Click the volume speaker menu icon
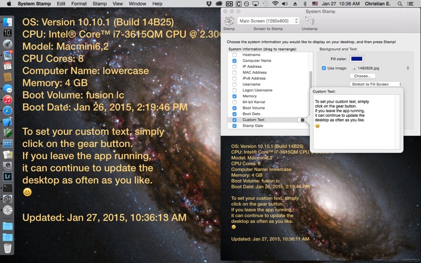 pos(285,4)
